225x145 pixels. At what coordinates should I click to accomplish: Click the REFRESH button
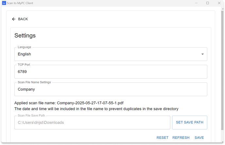[x=181, y=138]
